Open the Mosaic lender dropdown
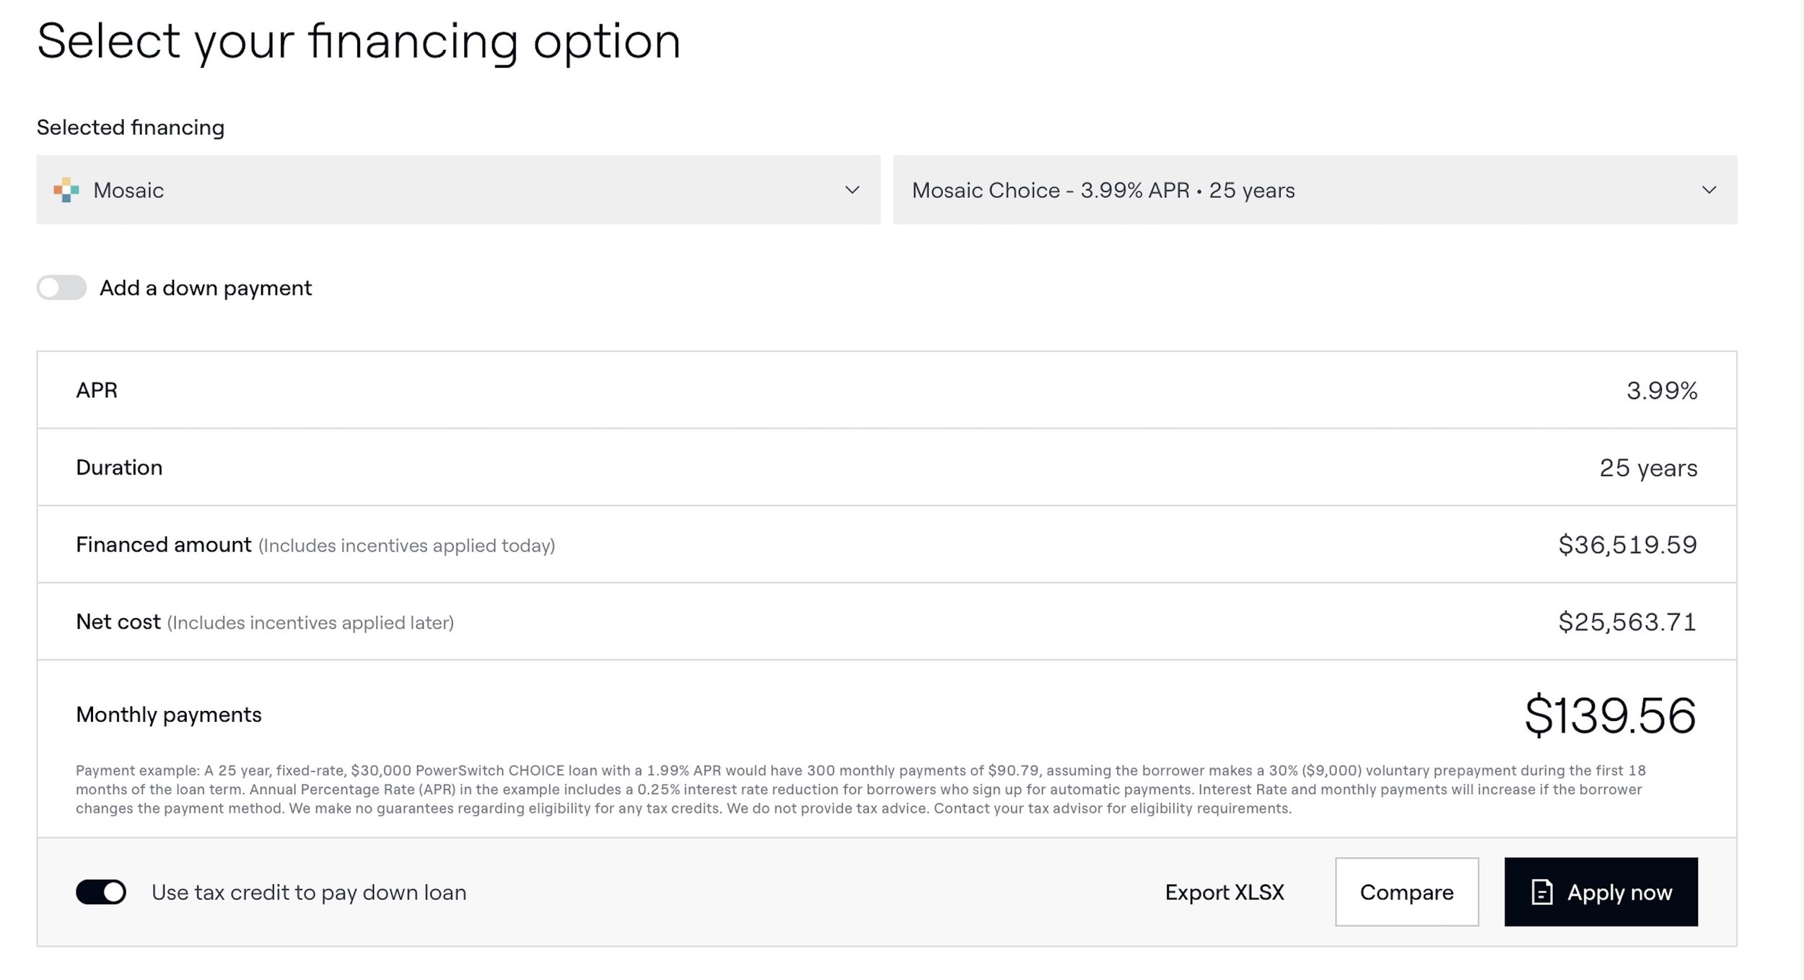Image resolution: width=1804 pixels, height=980 pixels. point(458,190)
